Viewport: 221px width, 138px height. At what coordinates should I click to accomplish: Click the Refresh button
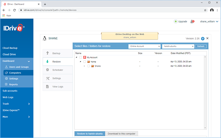click(x=201, y=46)
